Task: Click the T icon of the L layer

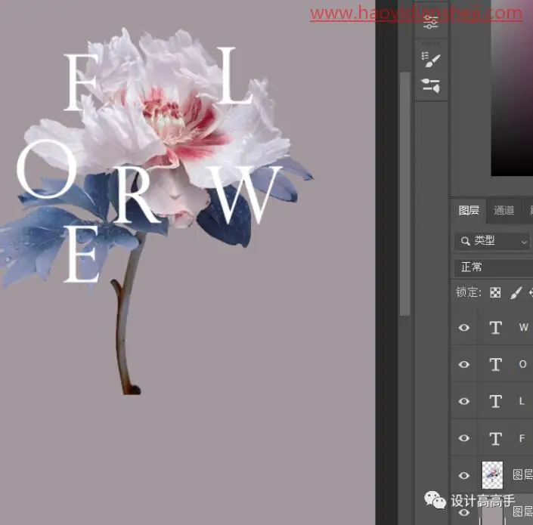Action: pyautogui.click(x=496, y=401)
